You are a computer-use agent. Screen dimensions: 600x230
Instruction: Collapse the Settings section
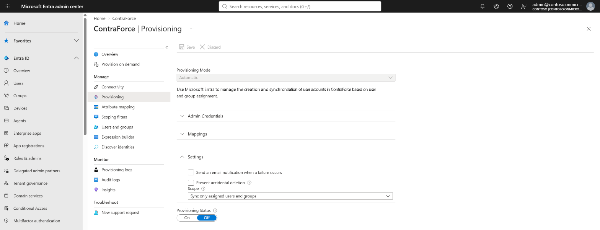point(286,157)
